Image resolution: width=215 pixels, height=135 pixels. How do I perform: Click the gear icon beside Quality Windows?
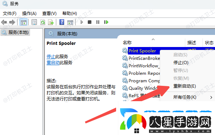pyautogui.click(x=125, y=88)
